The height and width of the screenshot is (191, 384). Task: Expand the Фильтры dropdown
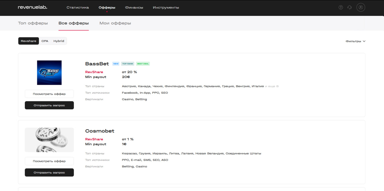point(355,41)
